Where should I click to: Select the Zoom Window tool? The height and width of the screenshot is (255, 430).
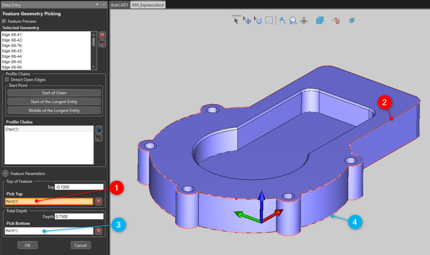coord(269,20)
